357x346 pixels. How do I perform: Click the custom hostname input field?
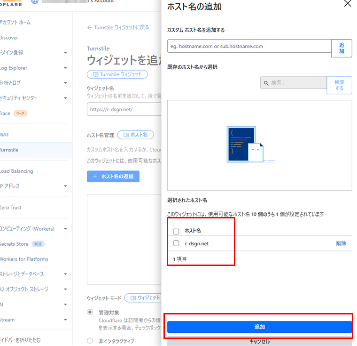click(x=249, y=46)
